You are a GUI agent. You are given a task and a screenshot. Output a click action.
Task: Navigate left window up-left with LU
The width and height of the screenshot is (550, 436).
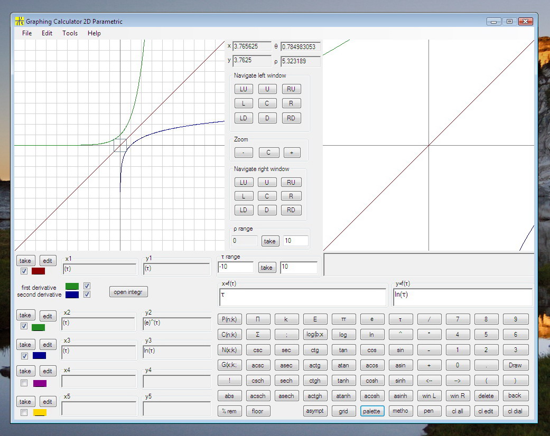tap(244, 89)
